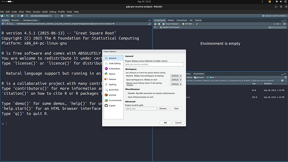288x162 pixels.
Task: Switch to the Presentation tab
Action: [199, 74]
